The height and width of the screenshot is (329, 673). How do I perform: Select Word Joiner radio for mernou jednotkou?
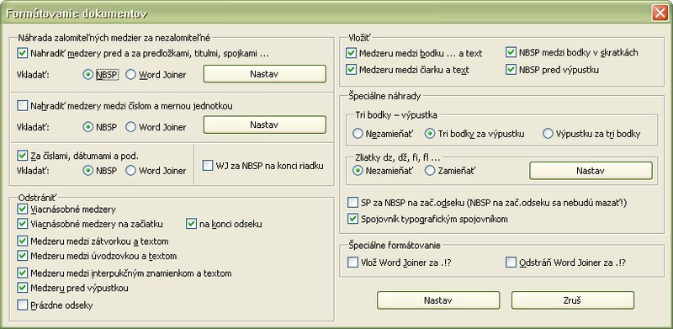(x=130, y=127)
